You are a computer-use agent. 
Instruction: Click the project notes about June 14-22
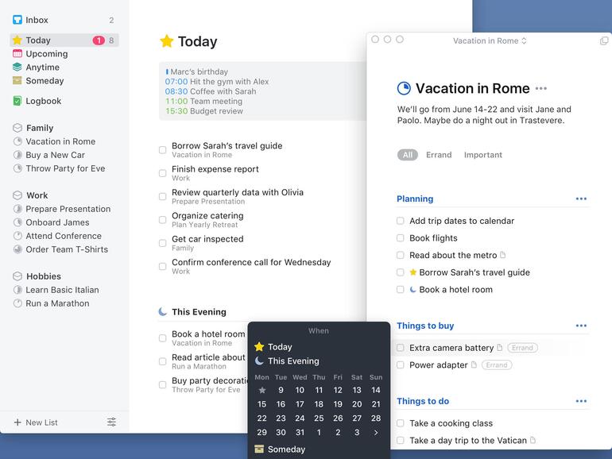(x=484, y=114)
